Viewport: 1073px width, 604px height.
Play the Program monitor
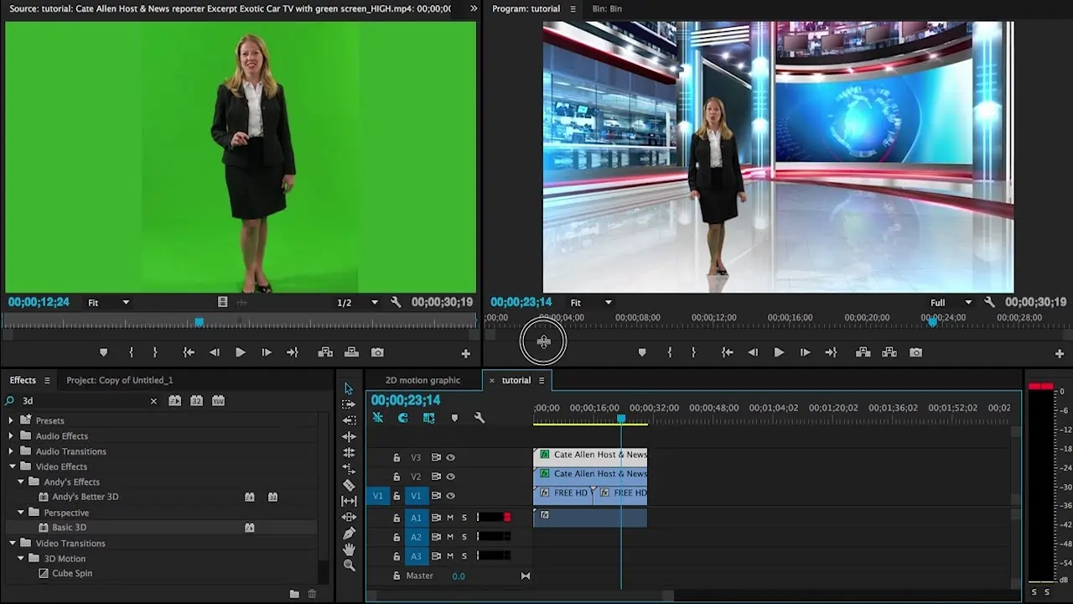coord(778,352)
